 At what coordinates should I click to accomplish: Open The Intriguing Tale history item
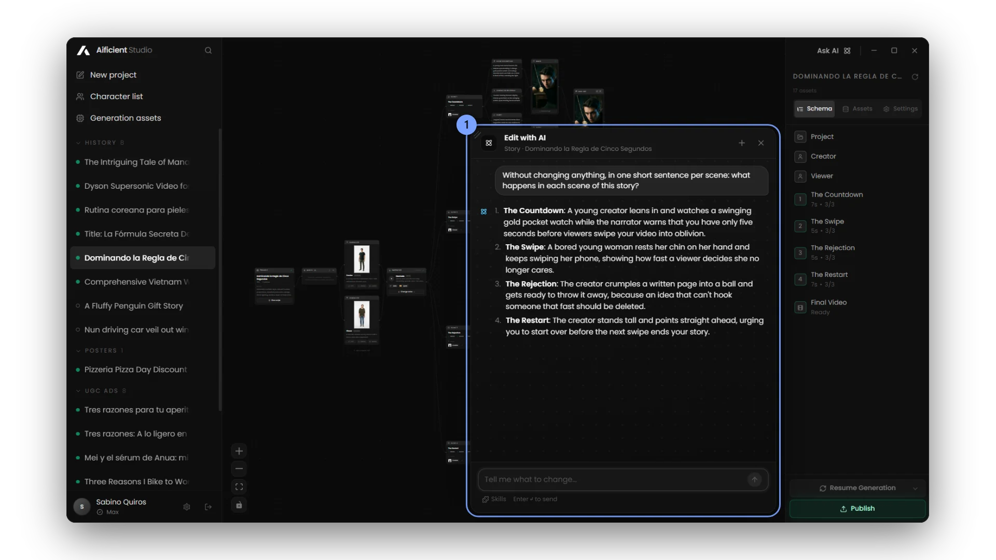[142, 162]
